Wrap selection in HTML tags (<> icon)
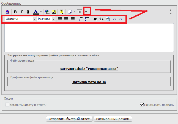Image resolution: width=178 pixels, height=124 pixels. [x=101, y=19]
